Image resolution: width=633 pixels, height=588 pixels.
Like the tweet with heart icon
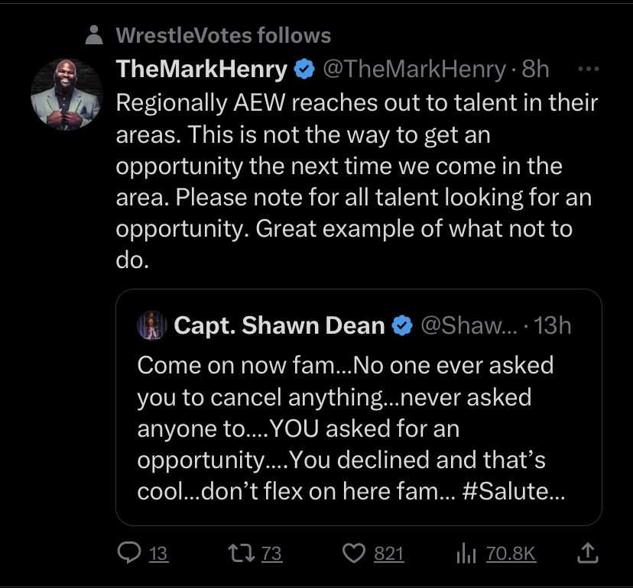(354, 553)
